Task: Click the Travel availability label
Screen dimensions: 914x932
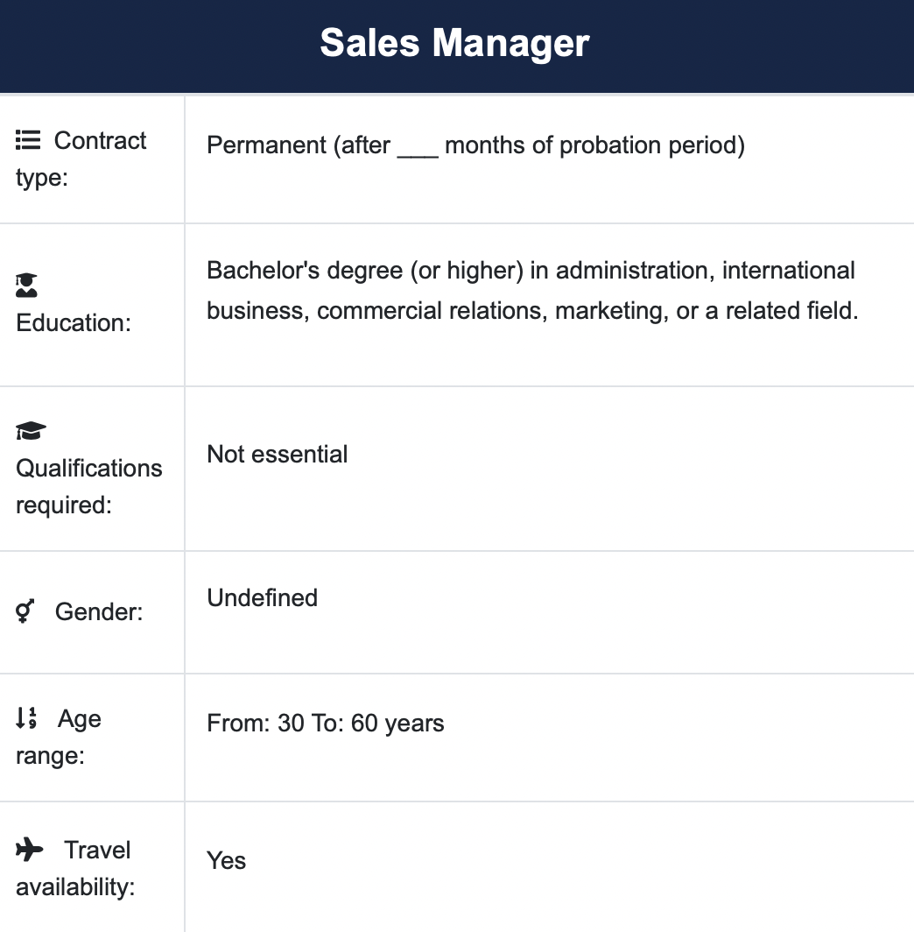Action: [x=74, y=868]
